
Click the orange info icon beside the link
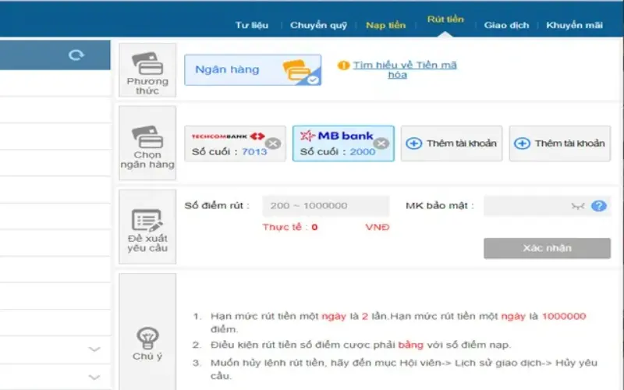coord(343,66)
